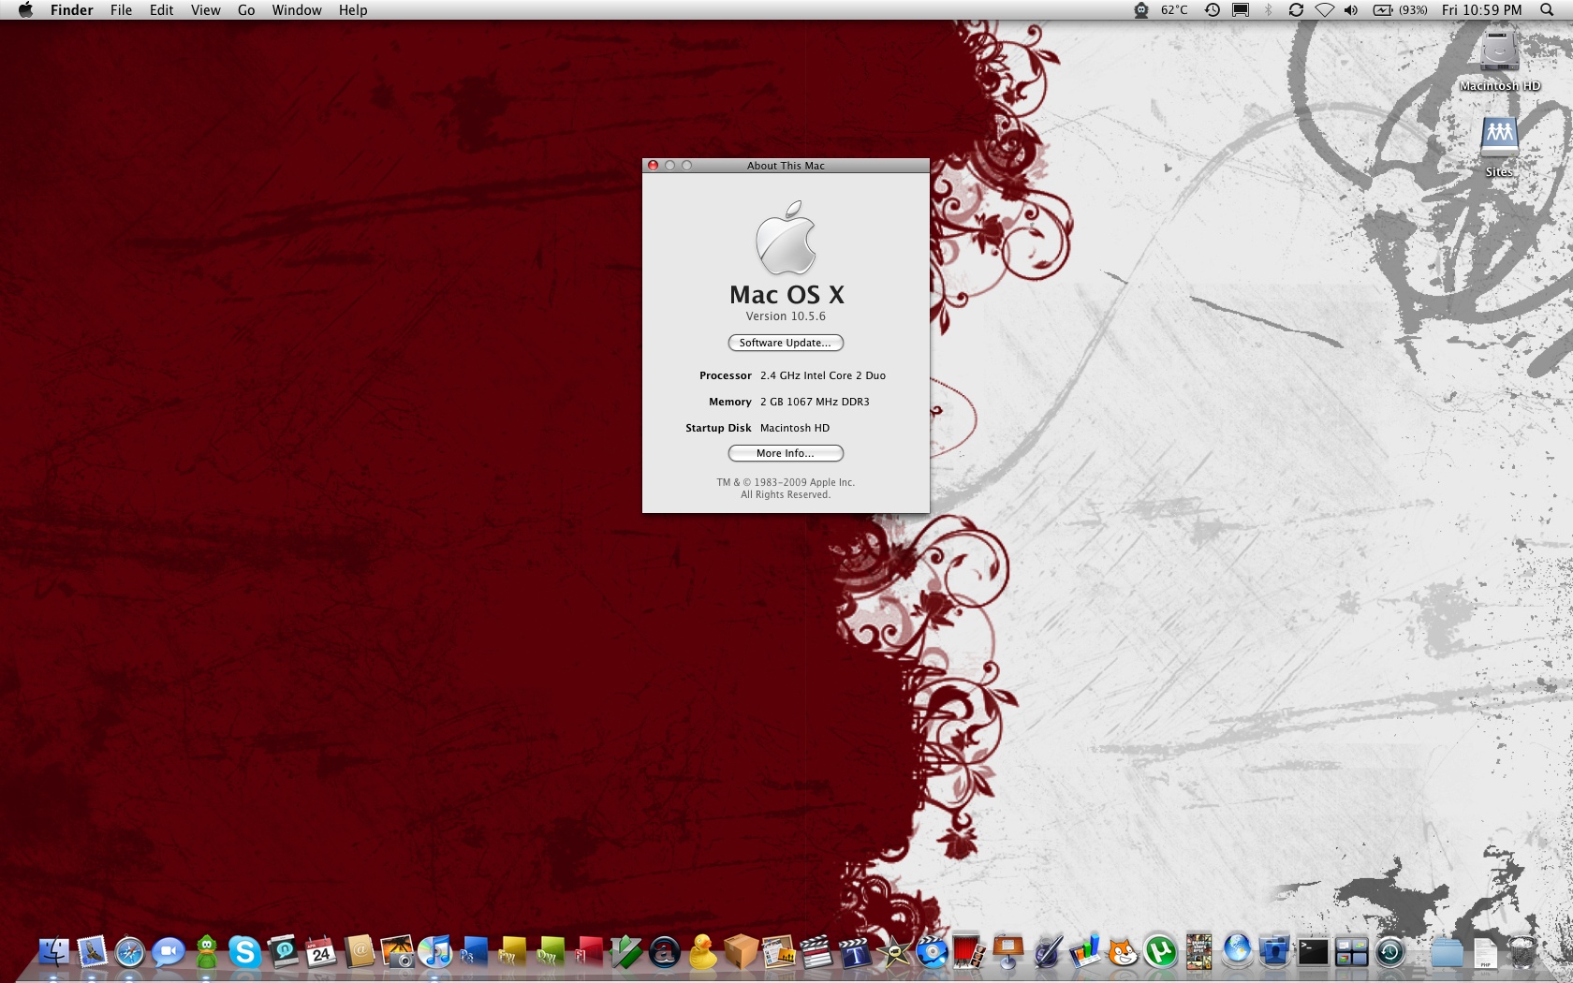Open the Edit menu

tap(162, 9)
